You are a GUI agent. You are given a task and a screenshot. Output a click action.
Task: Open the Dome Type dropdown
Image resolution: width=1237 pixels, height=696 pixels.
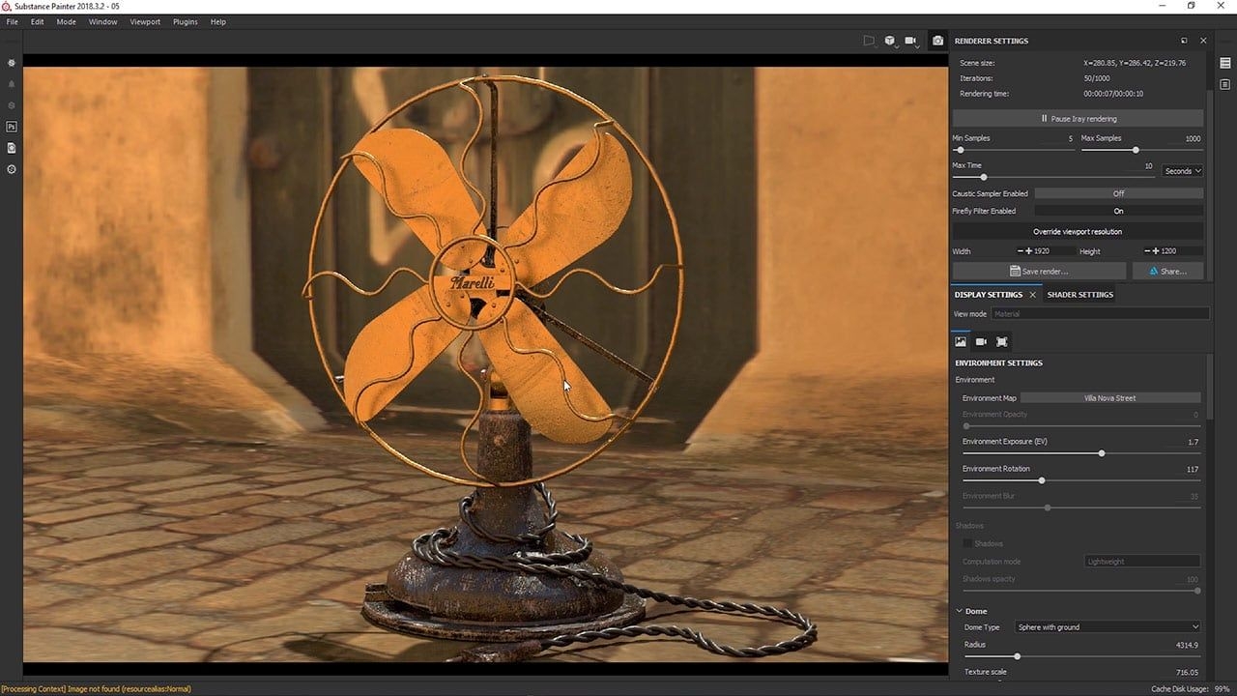pos(1108,627)
